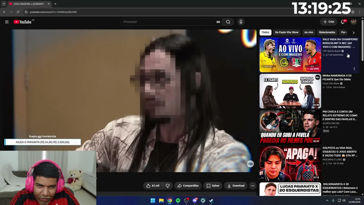Open the Chrome icon on the taskbar
The width and height of the screenshot is (364, 205).
(x=169, y=200)
